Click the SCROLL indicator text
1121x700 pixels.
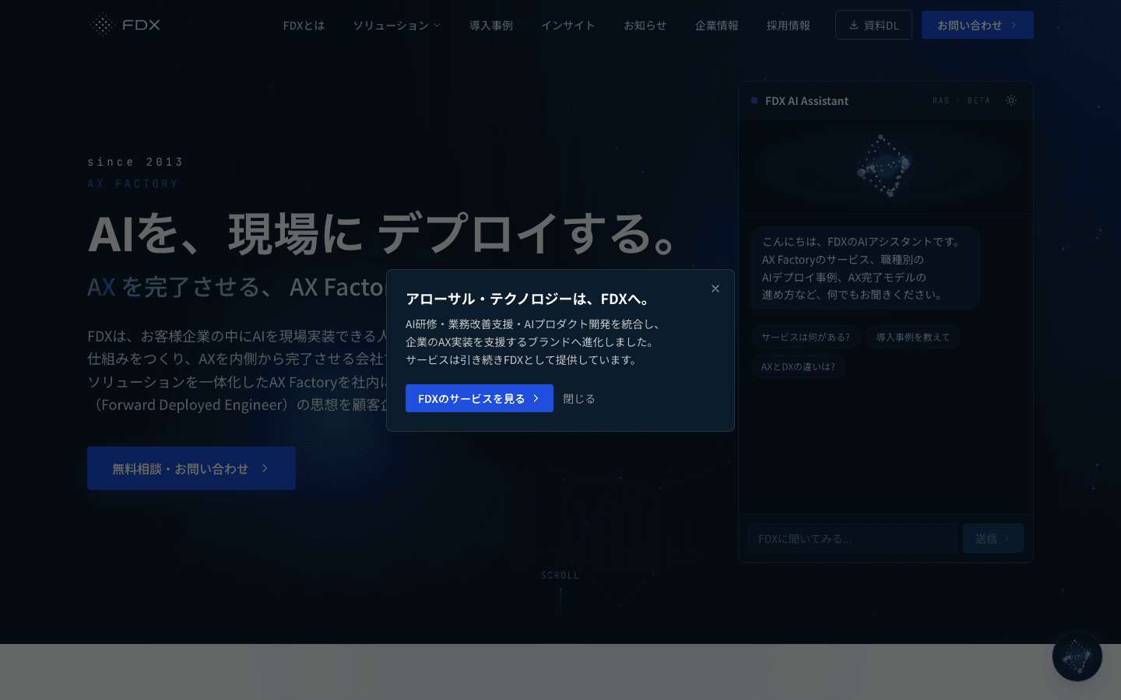click(560, 576)
